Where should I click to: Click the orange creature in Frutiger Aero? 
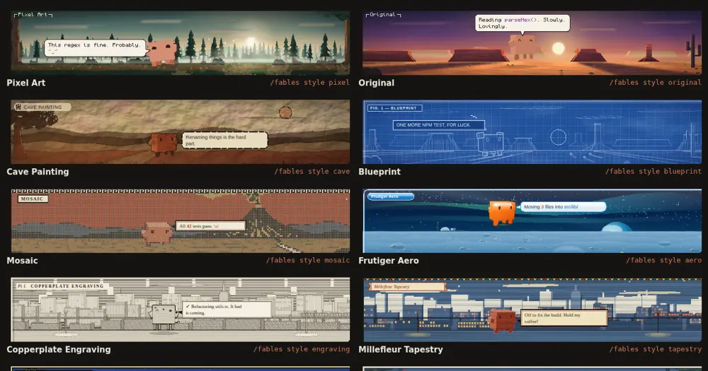pos(502,212)
